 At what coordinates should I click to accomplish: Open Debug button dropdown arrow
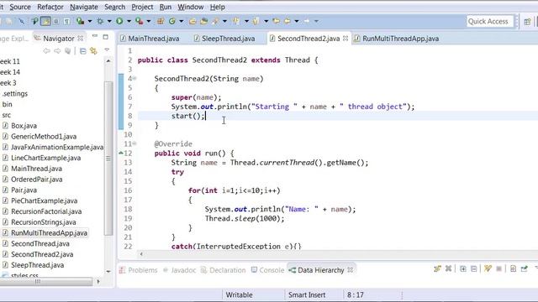[x=109, y=21]
